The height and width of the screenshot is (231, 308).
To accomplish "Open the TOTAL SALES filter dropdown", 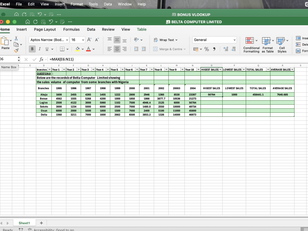I will coord(268,70).
